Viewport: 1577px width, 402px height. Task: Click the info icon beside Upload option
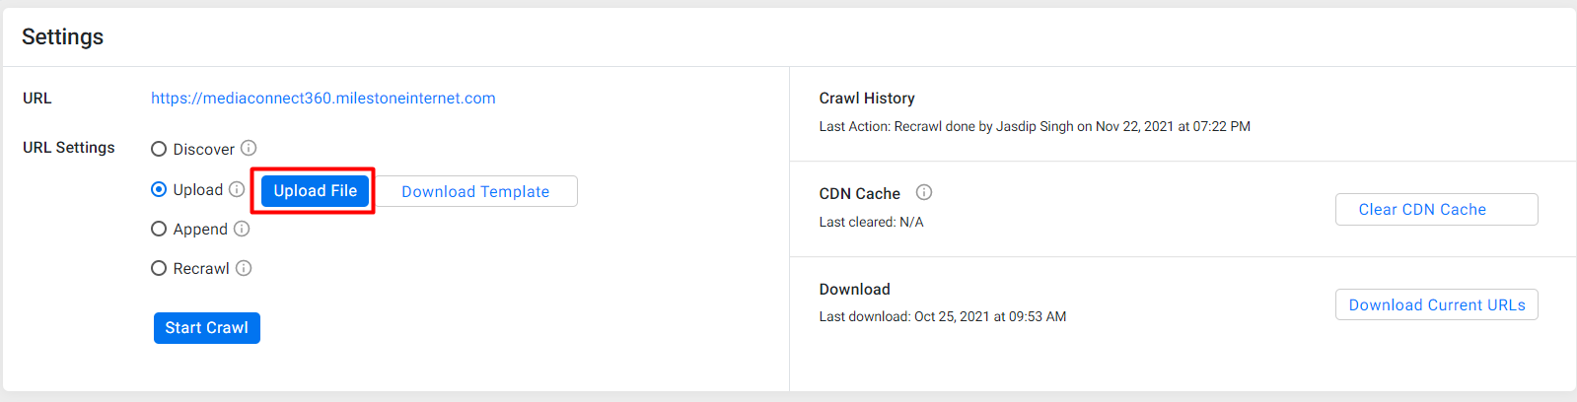point(237,189)
